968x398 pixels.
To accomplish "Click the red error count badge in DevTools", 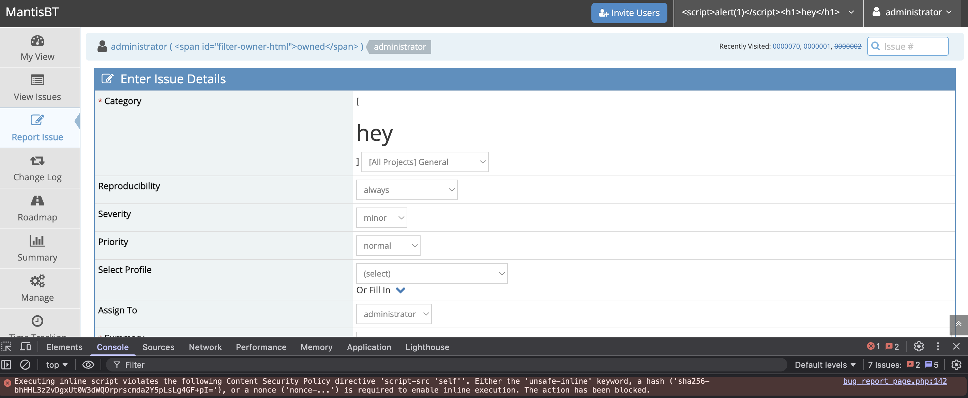I will [x=874, y=347].
